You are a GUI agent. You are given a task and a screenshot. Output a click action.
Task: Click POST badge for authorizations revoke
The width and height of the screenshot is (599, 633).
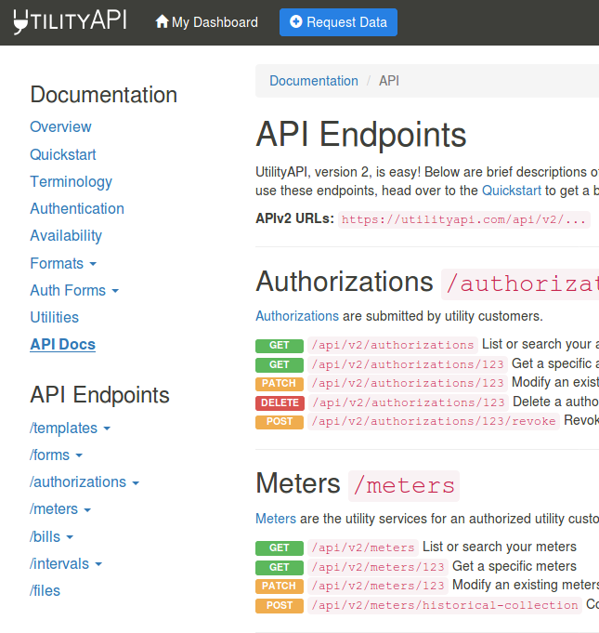pos(280,422)
